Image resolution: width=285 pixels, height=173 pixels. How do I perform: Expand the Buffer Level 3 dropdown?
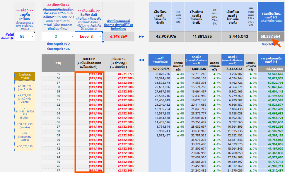point(100,37)
